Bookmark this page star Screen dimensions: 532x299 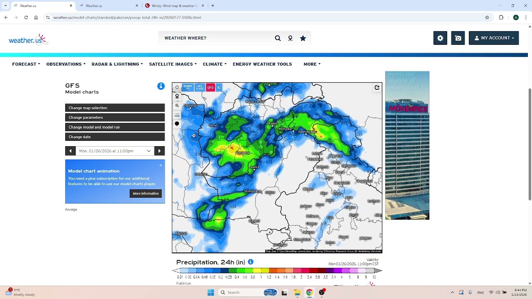click(x=487, y=17)
